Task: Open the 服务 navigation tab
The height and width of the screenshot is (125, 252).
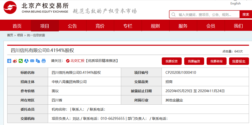Action: click(183, 26)
